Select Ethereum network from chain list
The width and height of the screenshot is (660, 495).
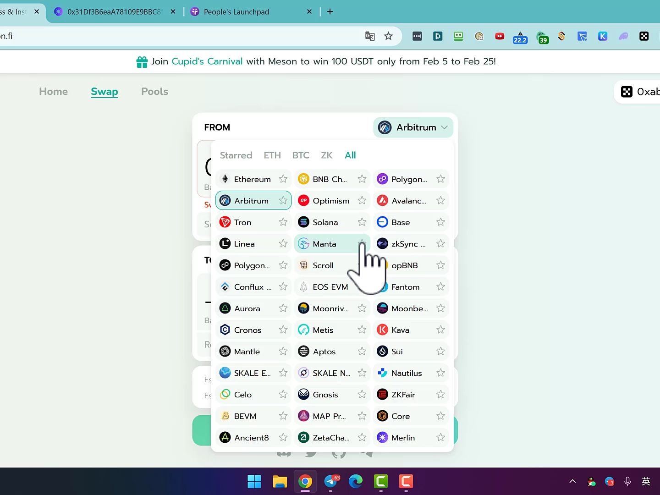253,179
